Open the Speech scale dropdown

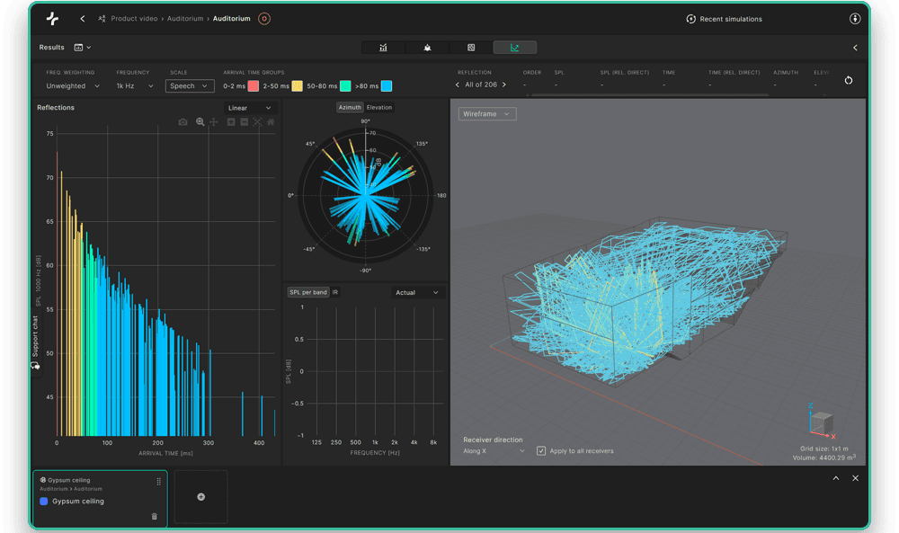point(189,86)
